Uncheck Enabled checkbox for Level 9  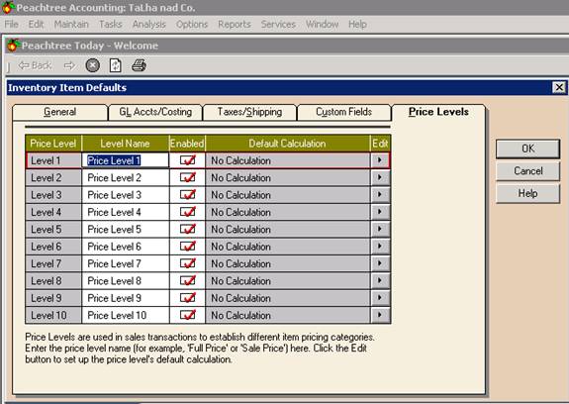(188, 298)
